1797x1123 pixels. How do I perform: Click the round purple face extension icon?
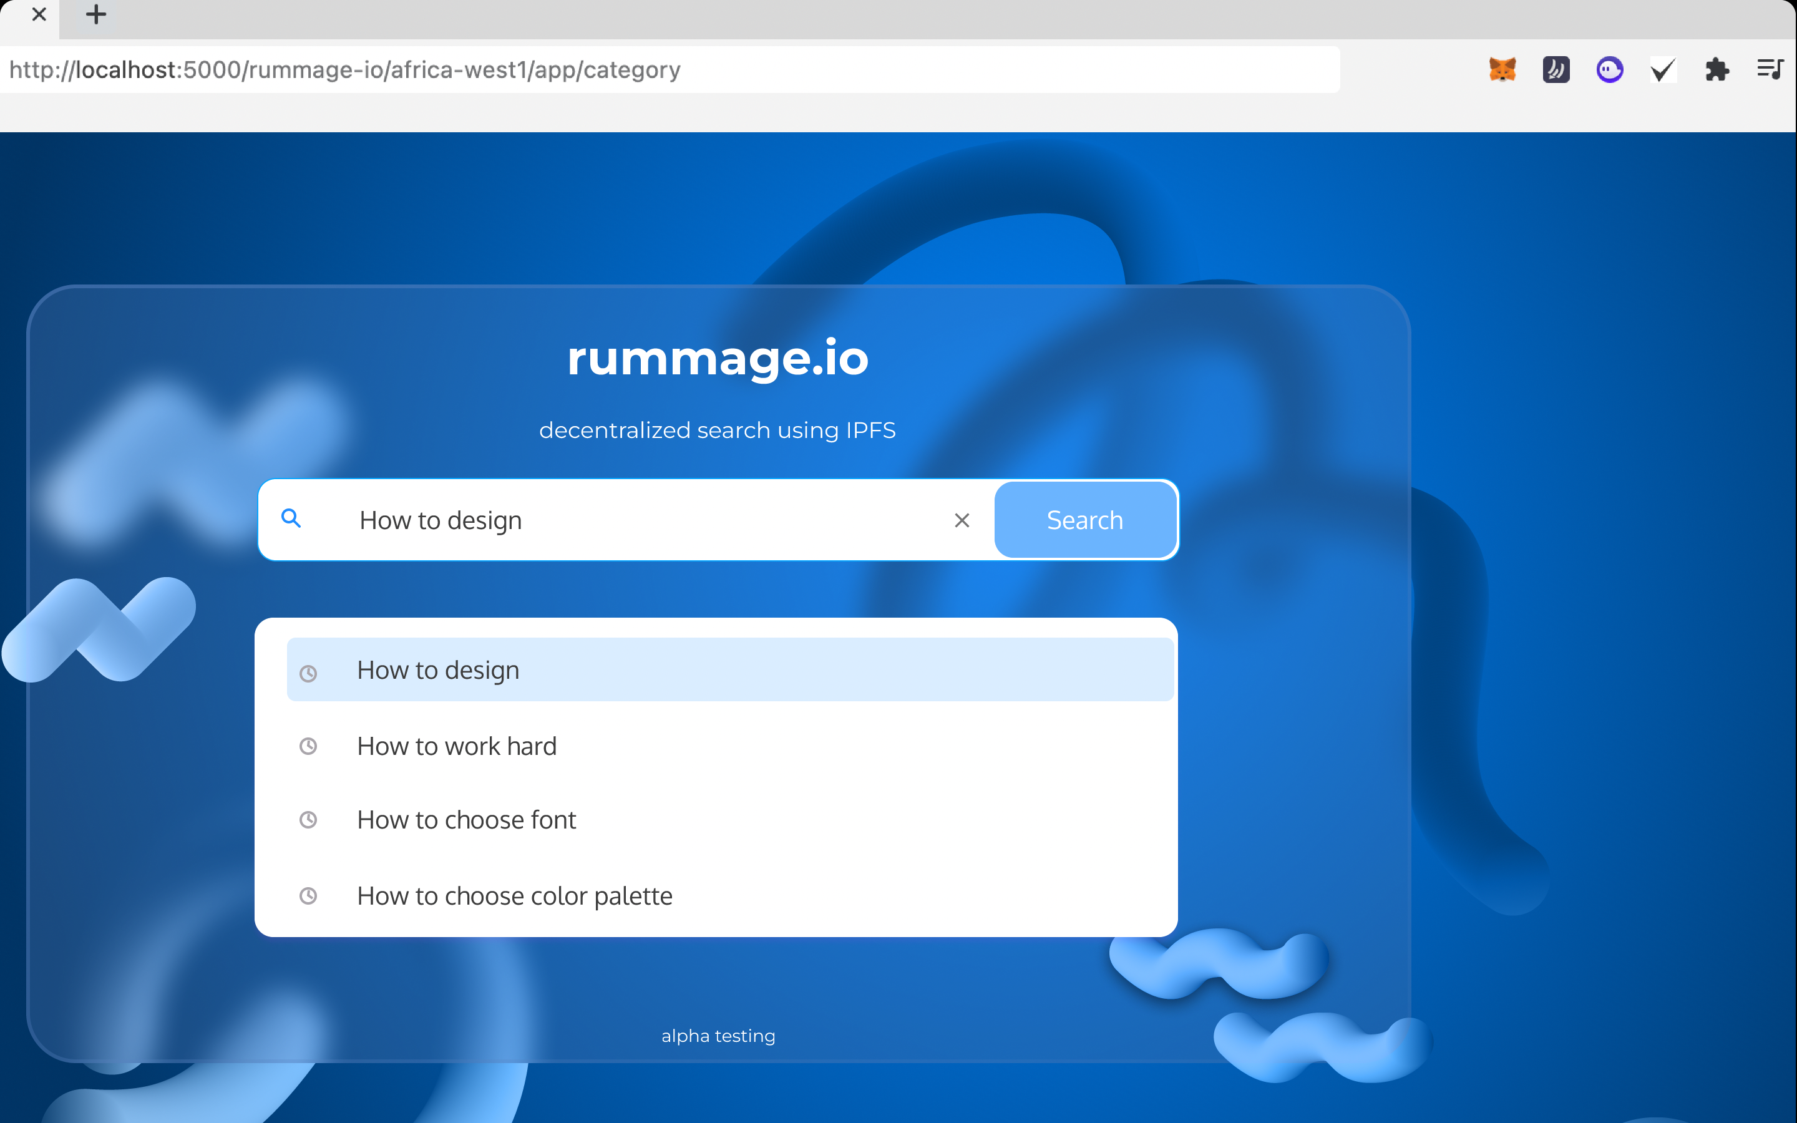click(1609, 70)
